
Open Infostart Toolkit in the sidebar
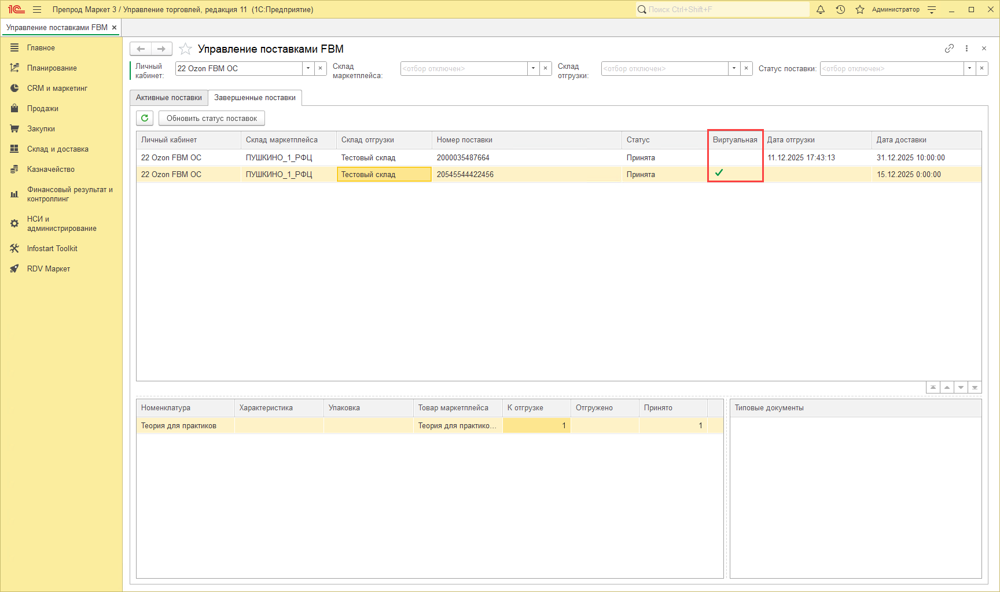click(x=52, y=249)
